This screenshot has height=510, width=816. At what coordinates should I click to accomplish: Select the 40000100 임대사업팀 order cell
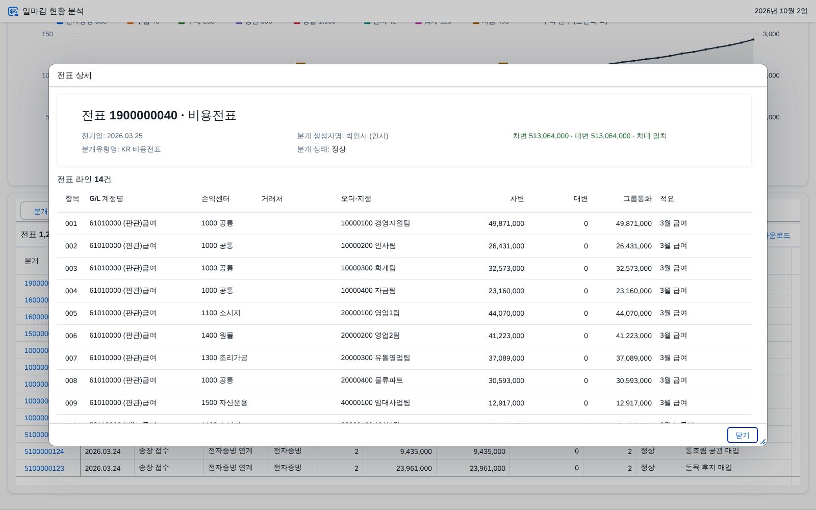pyautogui.click(x=375, y=403)
